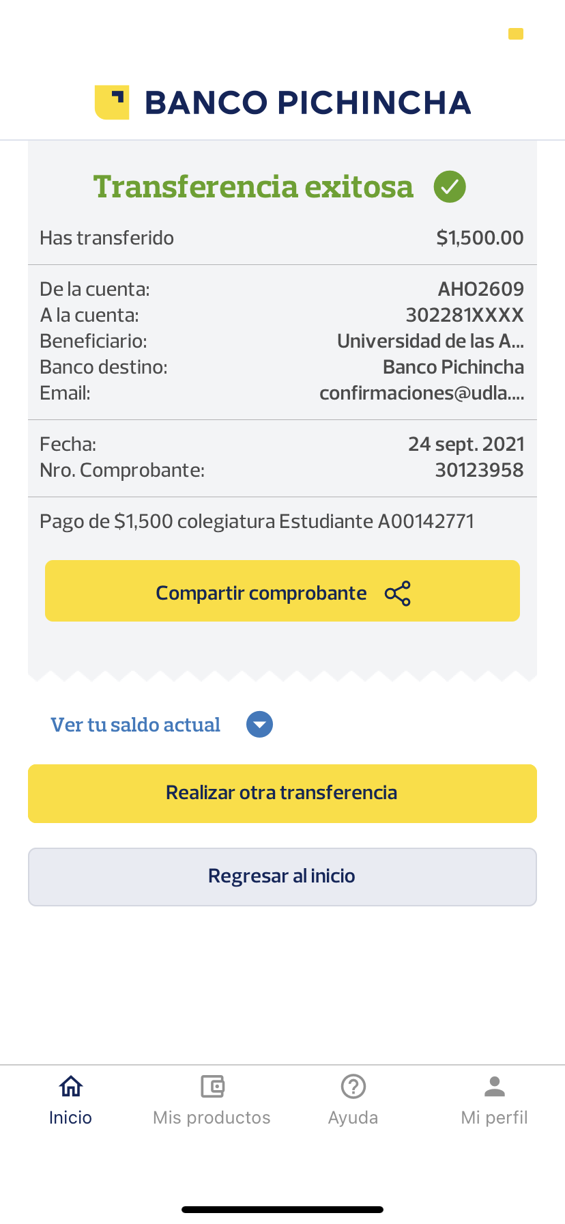Select the Mi perfil tab label
This screenshot has width=565, height=1224.
(x=495, y=1117)
